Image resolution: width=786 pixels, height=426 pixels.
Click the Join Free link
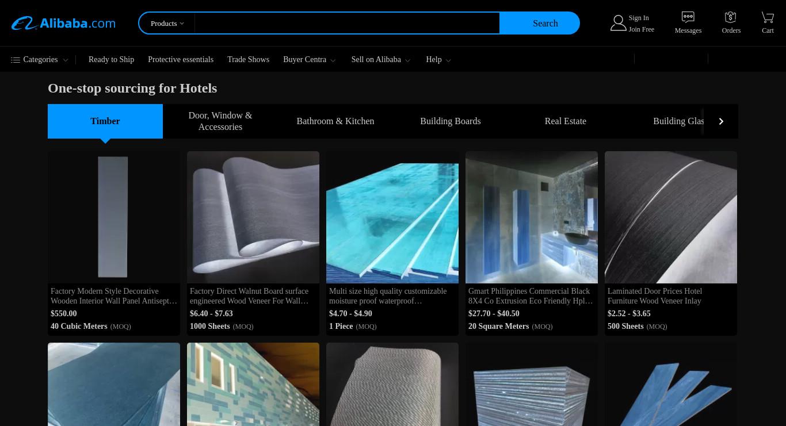click(x=641, y=29)
